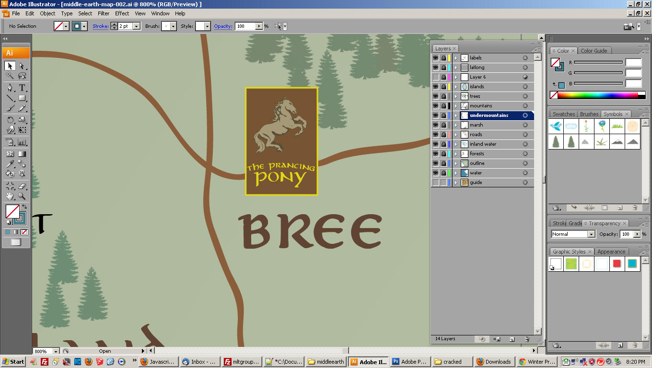Screen dimensions: 652x368
Task: Click the Windows Start button
Action: pos(13,362)
